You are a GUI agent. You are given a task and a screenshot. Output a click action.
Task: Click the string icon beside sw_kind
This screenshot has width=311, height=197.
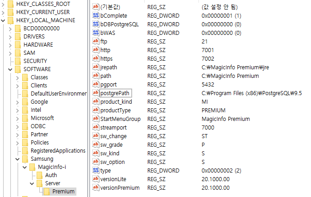tap(95, 153)
